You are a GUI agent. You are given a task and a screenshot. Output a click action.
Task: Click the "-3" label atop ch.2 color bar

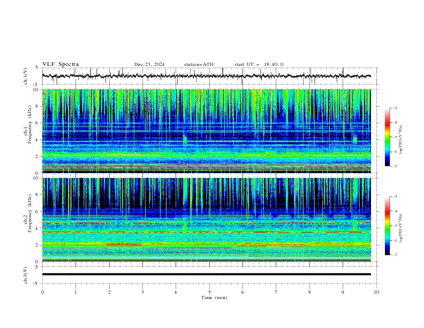tap(395, 197)
